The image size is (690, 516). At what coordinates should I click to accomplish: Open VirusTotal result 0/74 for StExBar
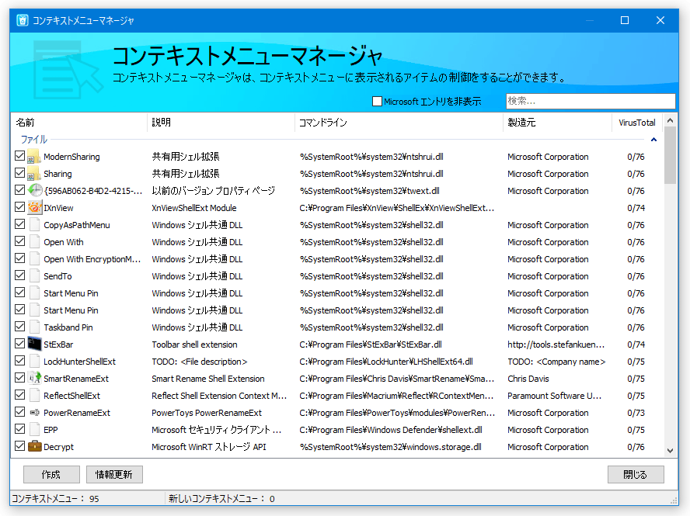636,345
